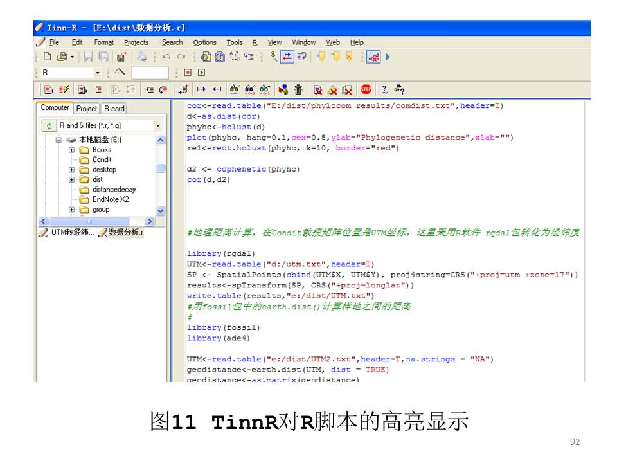Screen dimensions: 617x463
Task: Toggle the highlighted sync arrows toolbar button
Action: tap(287, 57)
